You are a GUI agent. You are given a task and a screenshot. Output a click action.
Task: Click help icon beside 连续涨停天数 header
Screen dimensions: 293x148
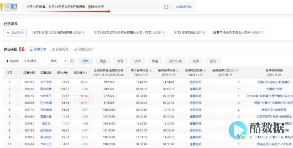click(x=237, y=71)
